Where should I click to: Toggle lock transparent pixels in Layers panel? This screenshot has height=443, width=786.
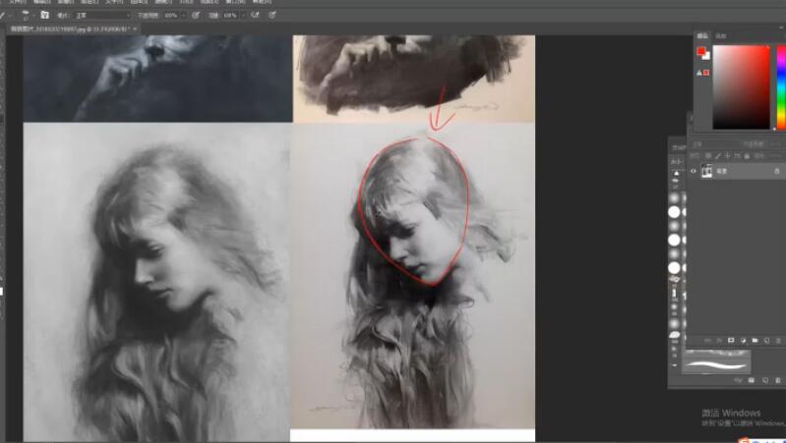pos(708,156)
